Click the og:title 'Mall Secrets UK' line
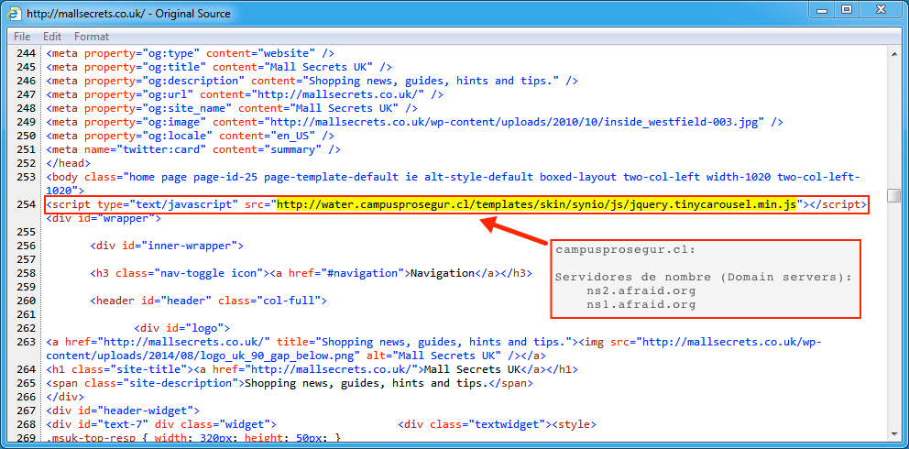Screen dimensions: 909x449 pyautogui.click(x=219, y=67)
